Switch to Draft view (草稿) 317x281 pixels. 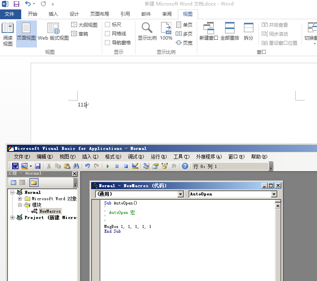click(x=80, y=34)
